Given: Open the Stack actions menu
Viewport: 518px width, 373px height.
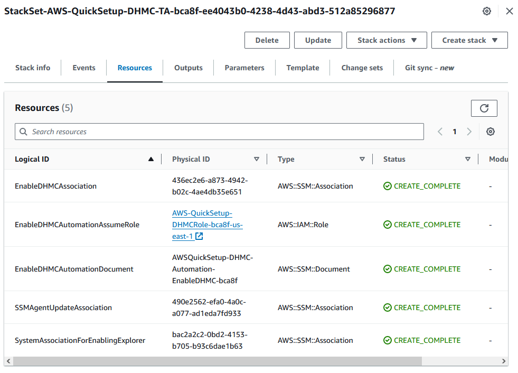Looking at the screenshot, I should point(386,40).
